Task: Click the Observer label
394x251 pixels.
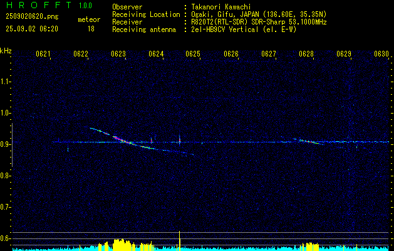Action: coord(127,7)
